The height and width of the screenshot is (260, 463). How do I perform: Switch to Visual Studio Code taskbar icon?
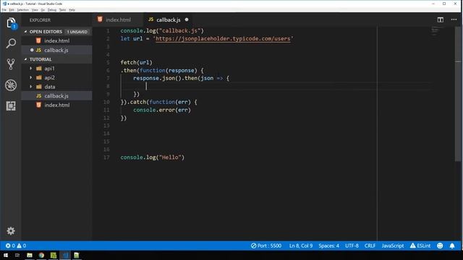(x=65, y=255)
